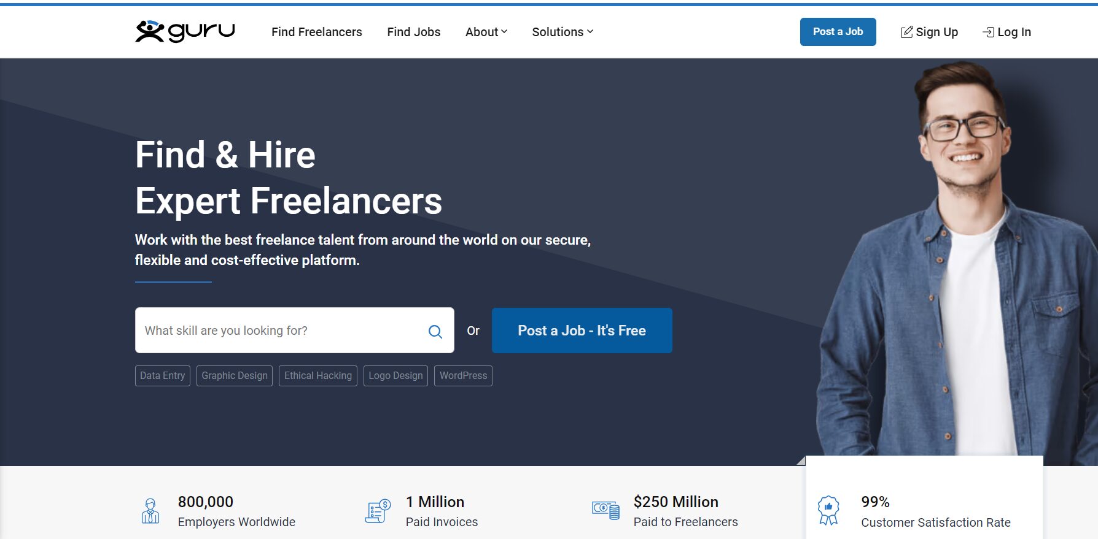Click the Employers Worldwide person icon
This screenshot has height=539, width=1098.
point(150,511)
